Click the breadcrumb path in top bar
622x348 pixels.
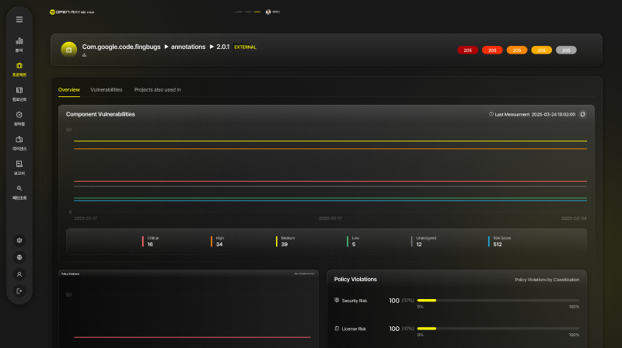[x=248, y=12]
